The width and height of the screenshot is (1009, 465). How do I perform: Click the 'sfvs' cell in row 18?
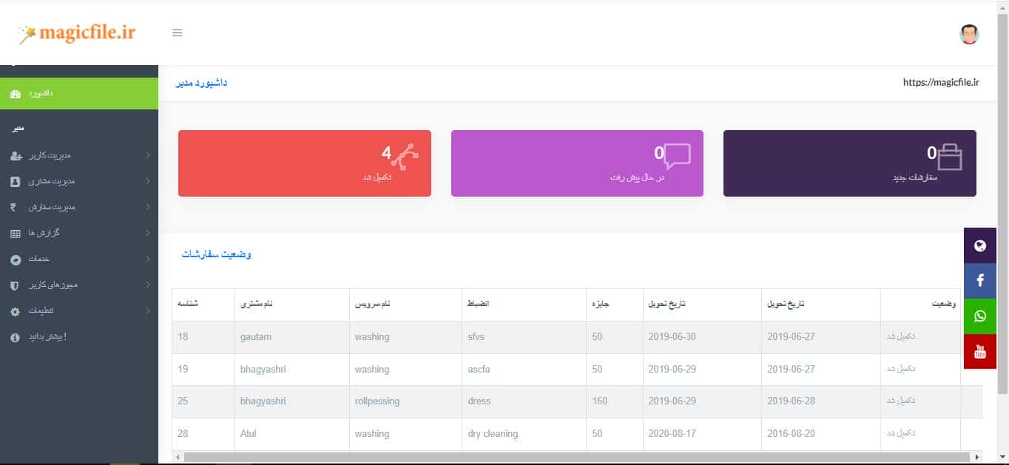click(x=476, y=337)
